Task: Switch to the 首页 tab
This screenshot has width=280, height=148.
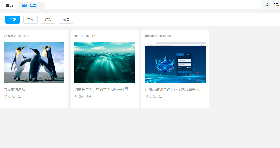Action: [9, 5]
